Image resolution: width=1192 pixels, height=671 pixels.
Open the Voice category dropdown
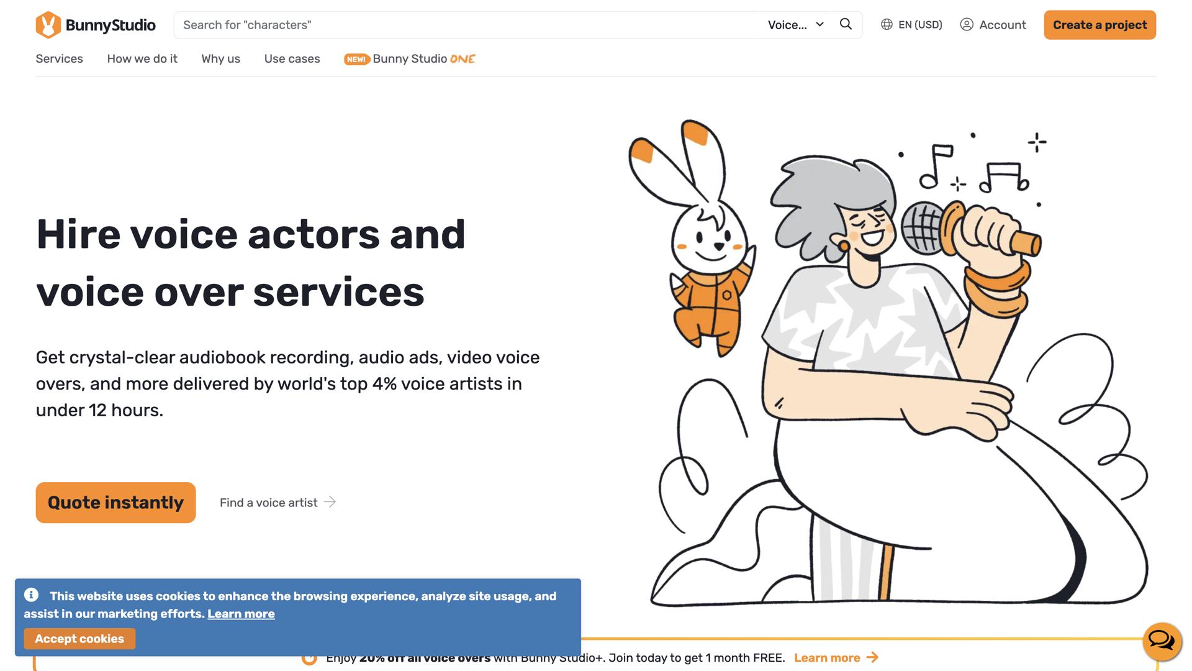tap(795, 25)
